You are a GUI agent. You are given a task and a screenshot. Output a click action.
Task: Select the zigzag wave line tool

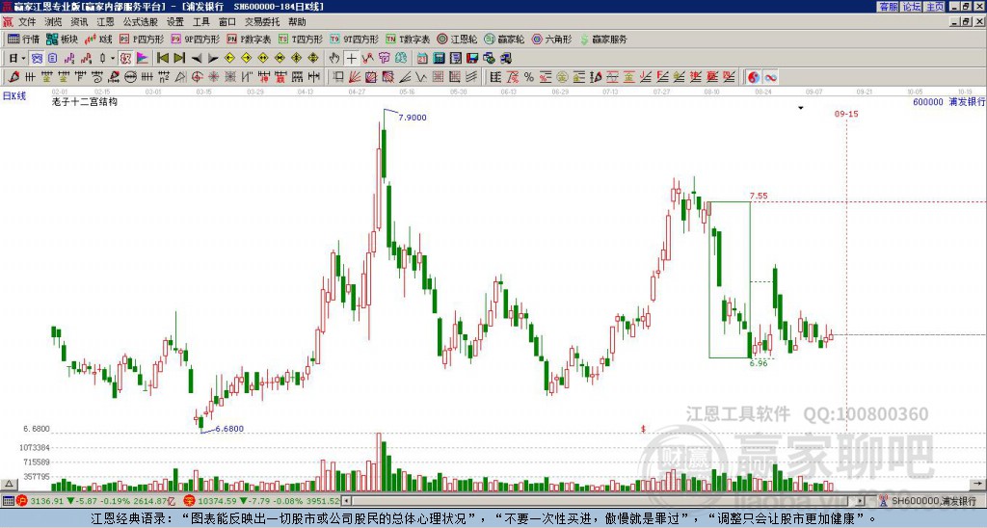pos(421,77)
